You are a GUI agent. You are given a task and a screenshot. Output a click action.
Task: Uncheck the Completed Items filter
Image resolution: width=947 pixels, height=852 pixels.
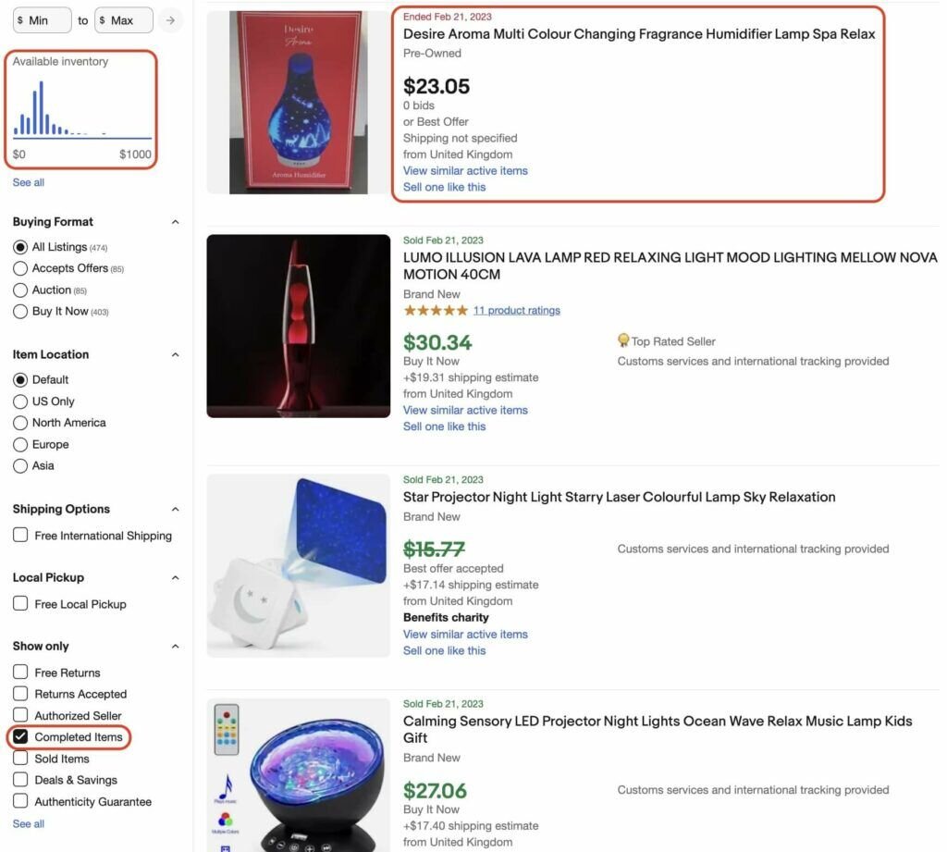tap(19, 737)
